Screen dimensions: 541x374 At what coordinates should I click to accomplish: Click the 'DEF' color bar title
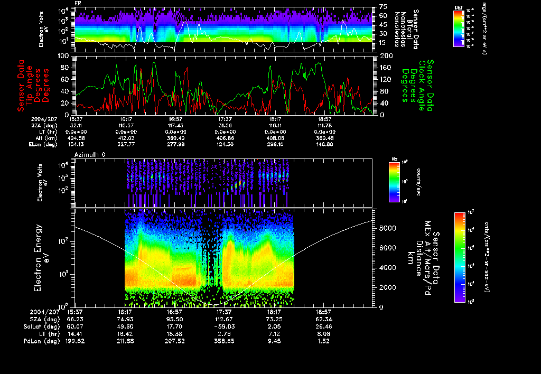pyautogui.click(x=459, y=7)
